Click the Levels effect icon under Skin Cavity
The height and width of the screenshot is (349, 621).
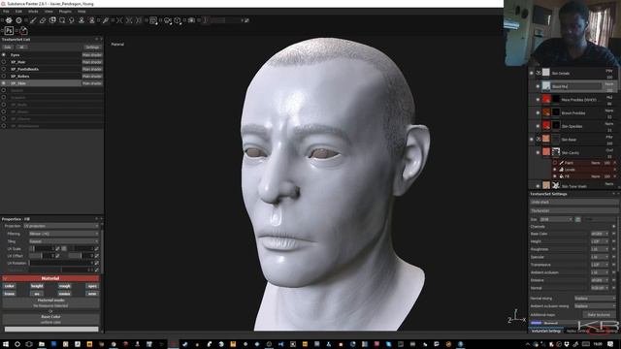point(562,170)
